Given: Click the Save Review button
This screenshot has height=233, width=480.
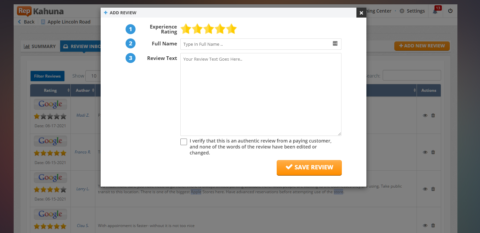Looking at the screenshot, I should [309, 168].
